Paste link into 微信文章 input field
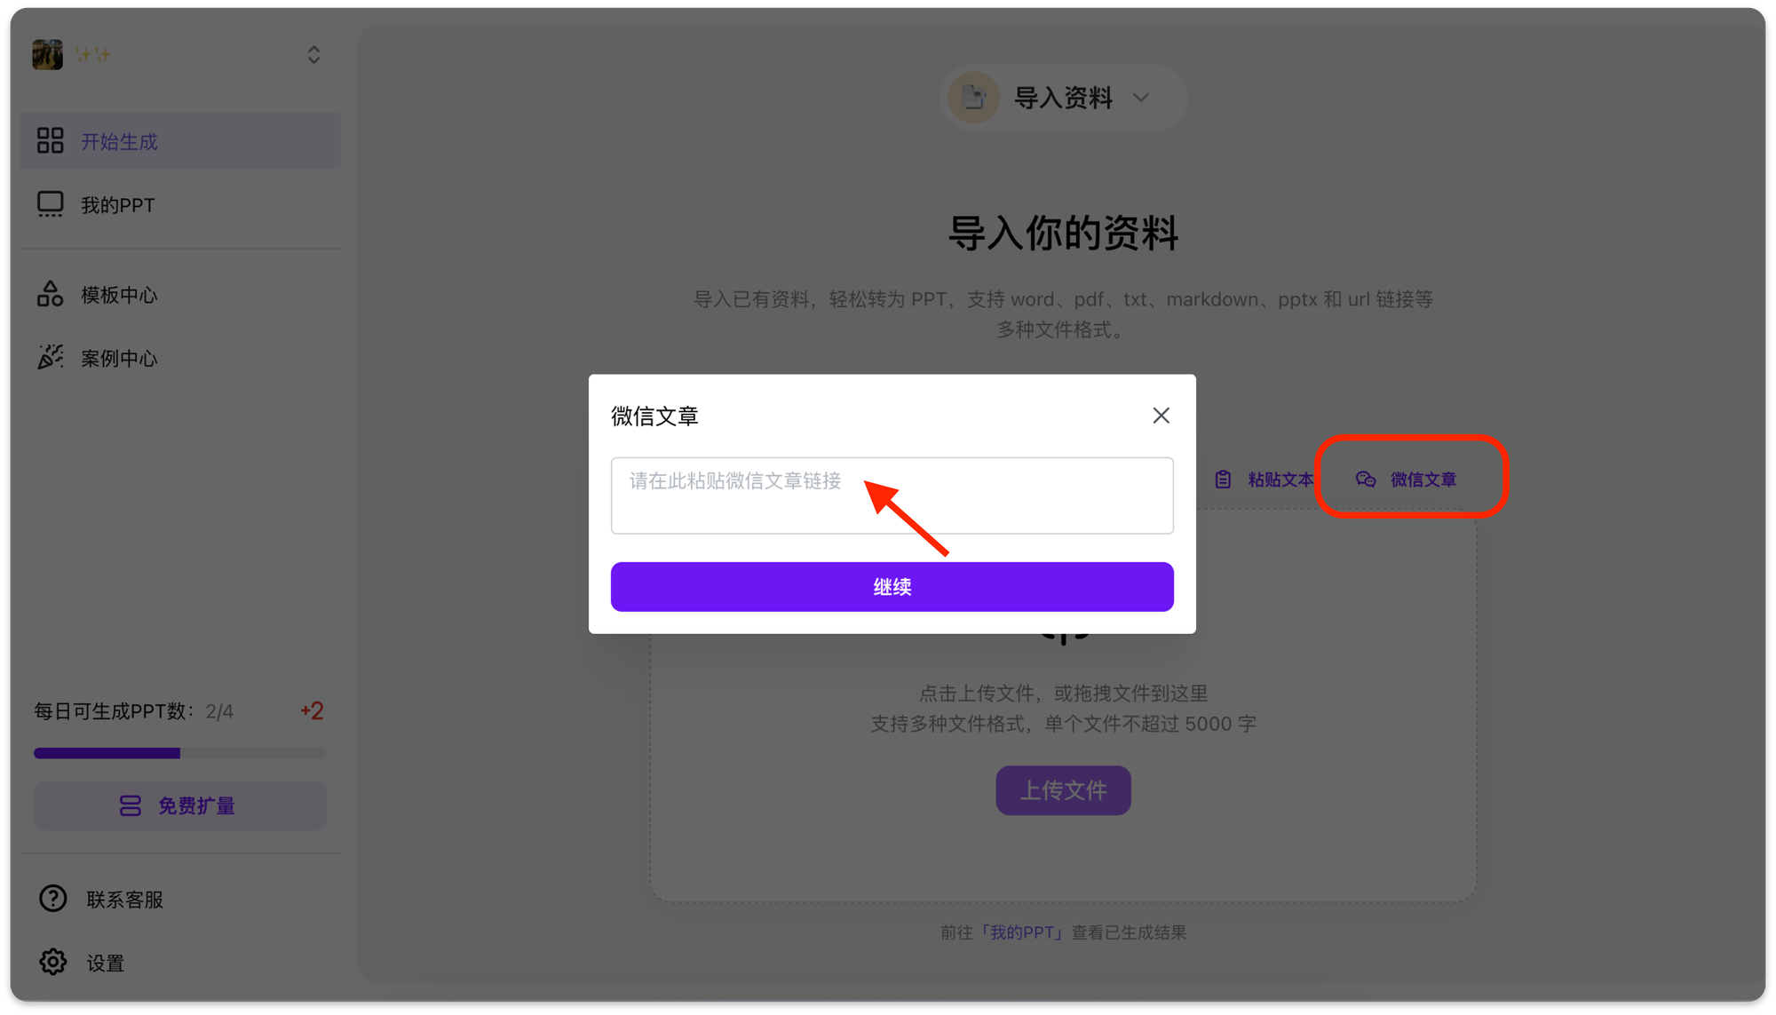Screen dimensions: 1776x1015 coord(892,493)
